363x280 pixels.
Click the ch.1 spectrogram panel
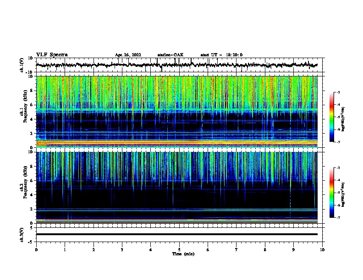[177, 112]
